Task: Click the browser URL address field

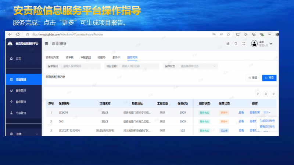Action: point(120,34)
